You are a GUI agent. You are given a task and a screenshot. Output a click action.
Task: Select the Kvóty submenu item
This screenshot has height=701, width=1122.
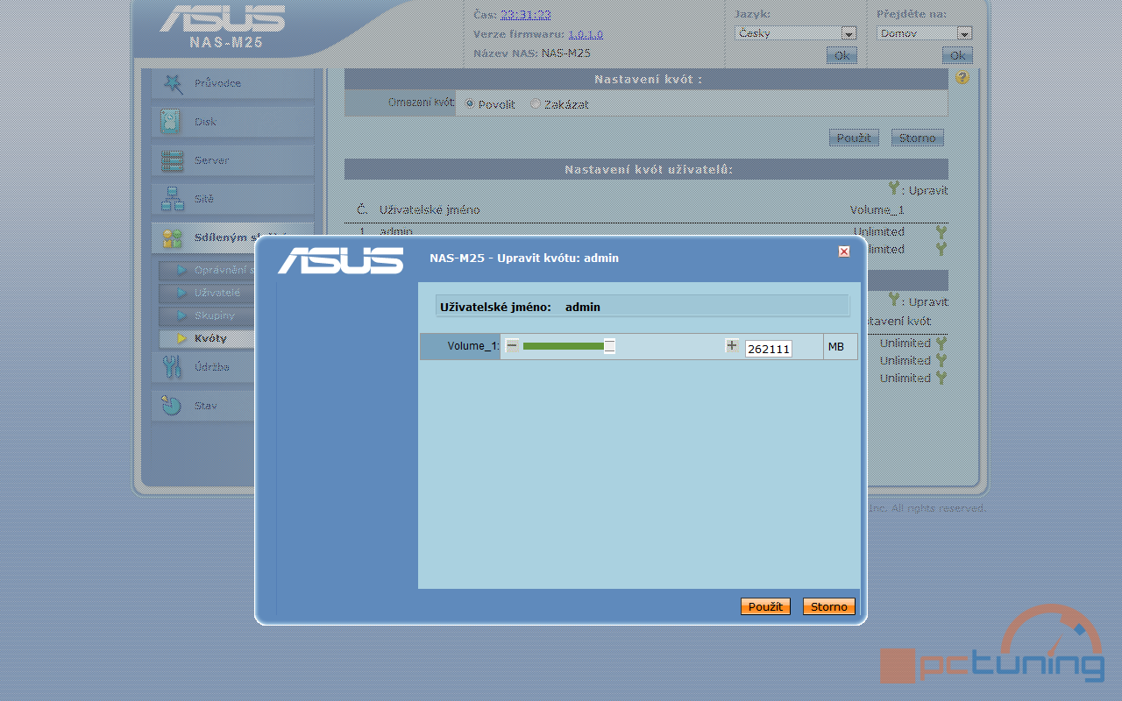click(x=207, y=338)
